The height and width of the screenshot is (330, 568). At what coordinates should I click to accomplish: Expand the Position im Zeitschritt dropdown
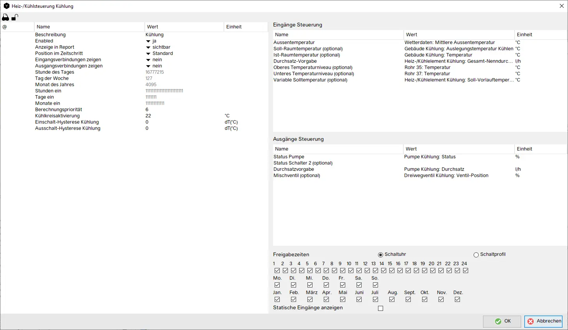click(148, 53)
